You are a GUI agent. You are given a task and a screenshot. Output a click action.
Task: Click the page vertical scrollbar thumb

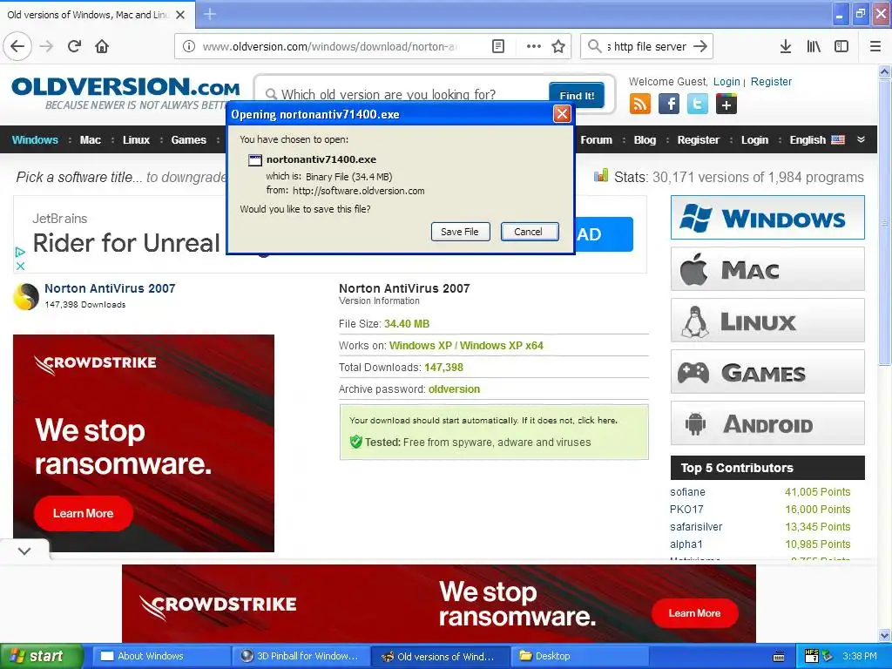coord(884,222)
